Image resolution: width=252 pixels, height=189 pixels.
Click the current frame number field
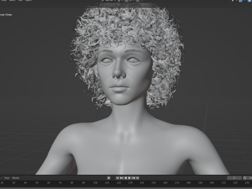click(x=234, y=178)
